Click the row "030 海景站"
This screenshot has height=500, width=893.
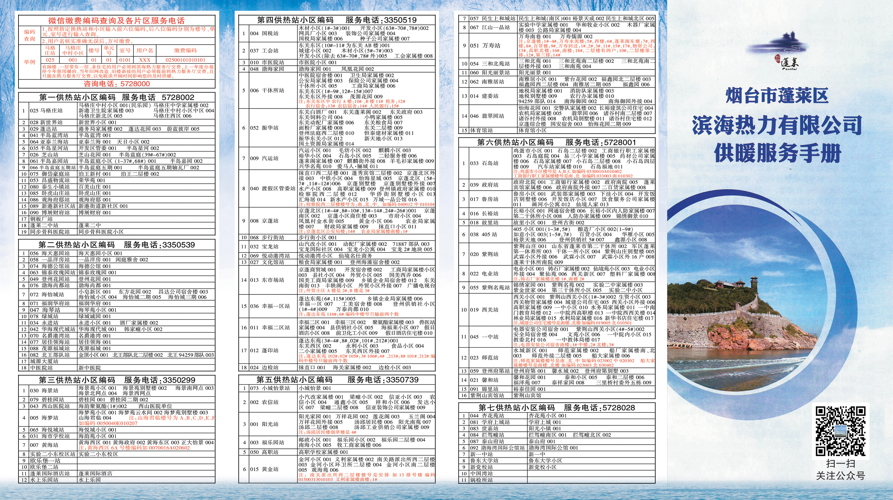[x=117, y=390]
